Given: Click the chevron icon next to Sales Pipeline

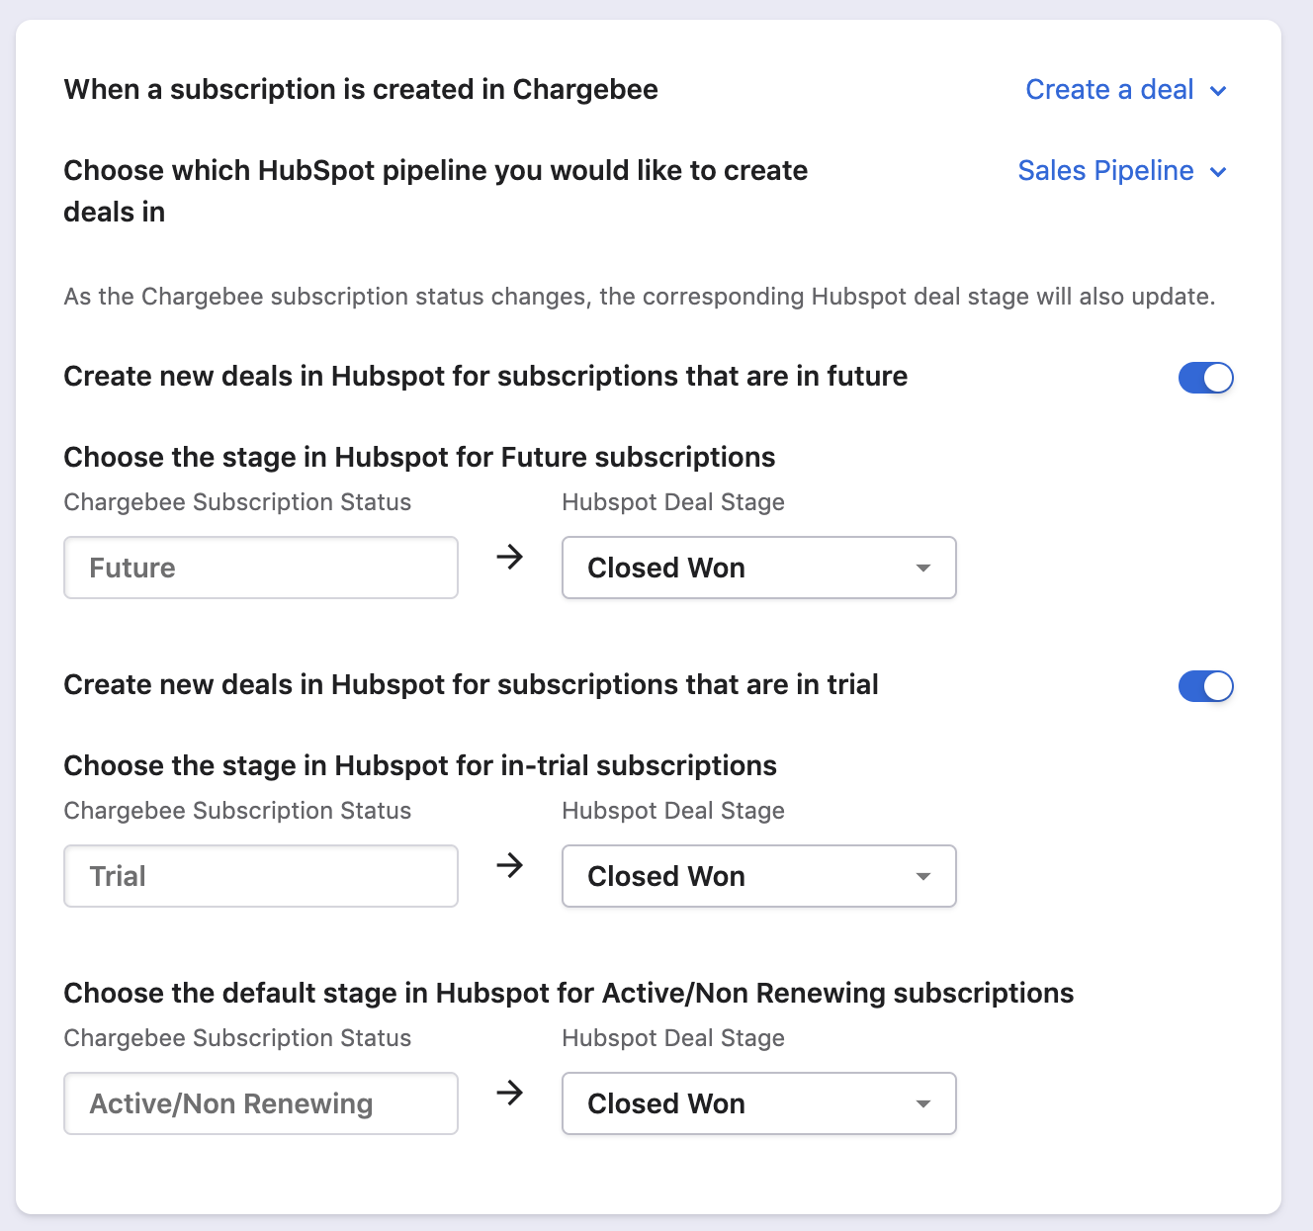Looking at the screenshot, I should (x=1218, y=172).
